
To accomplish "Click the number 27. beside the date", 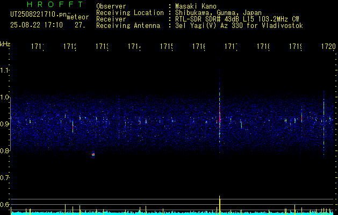I will tap(80, 25).
